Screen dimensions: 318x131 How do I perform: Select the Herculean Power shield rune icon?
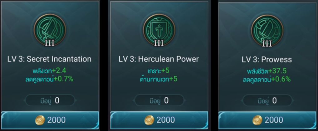(x=159, y=30)
